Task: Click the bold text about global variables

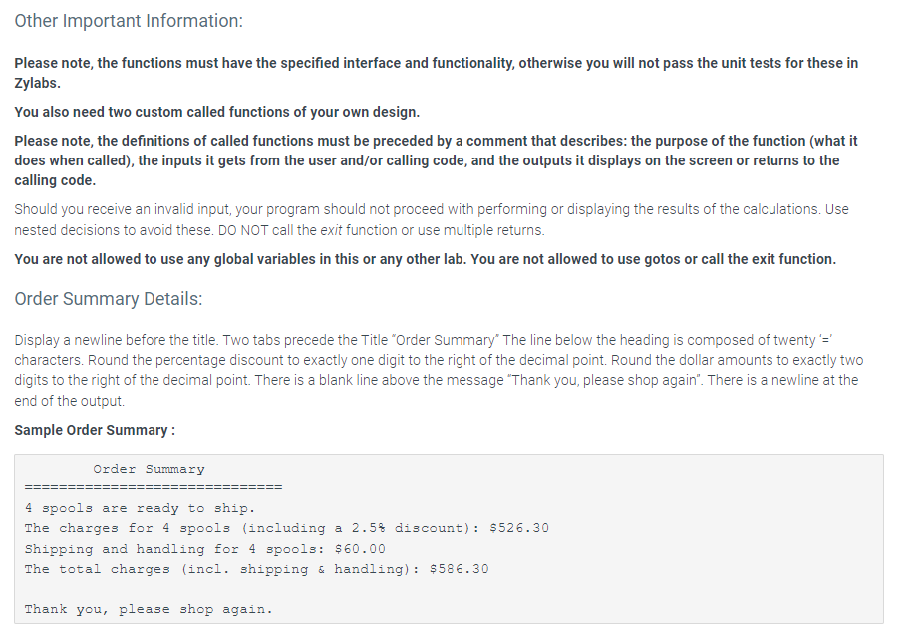Action: (425, 259)
